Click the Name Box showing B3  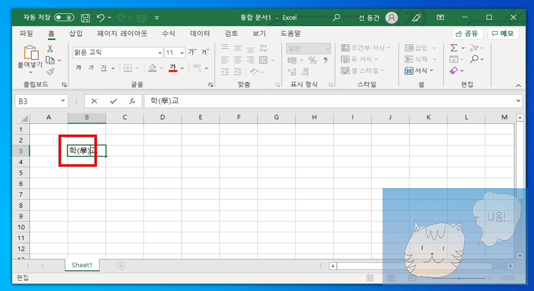(x=37, y=101)
